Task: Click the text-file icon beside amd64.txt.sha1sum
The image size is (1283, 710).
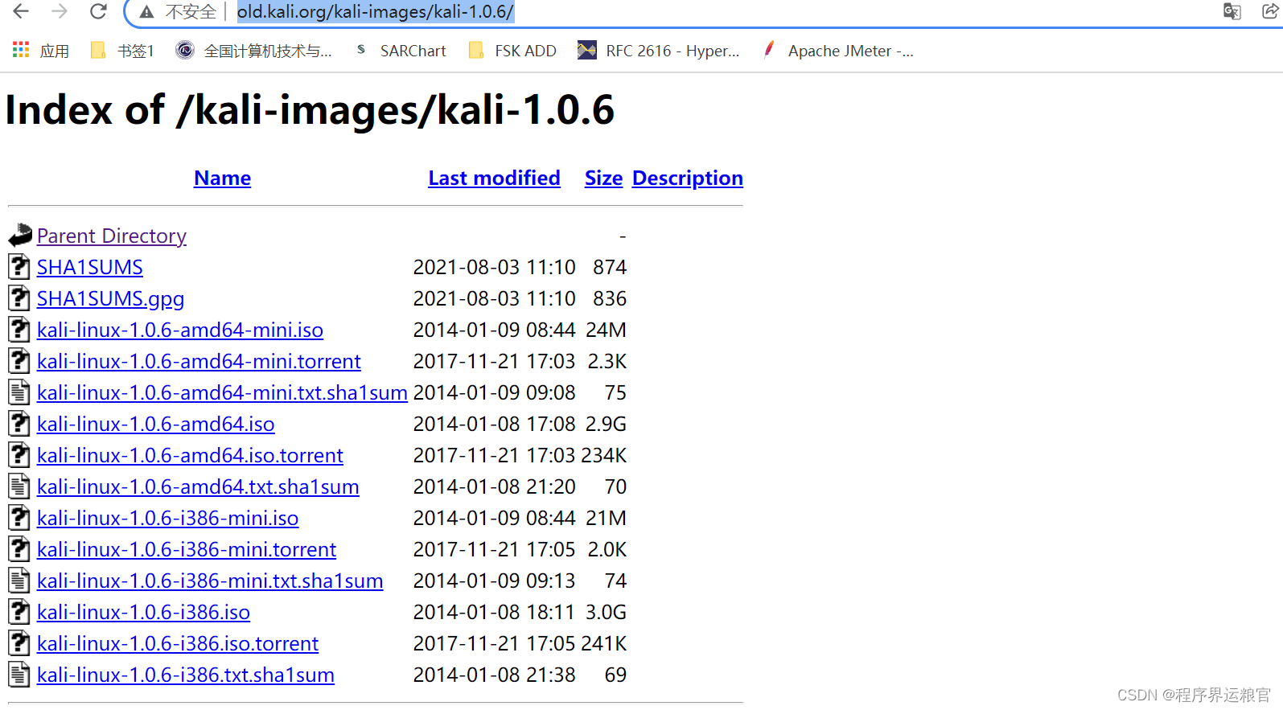Action: click(19, 486)
